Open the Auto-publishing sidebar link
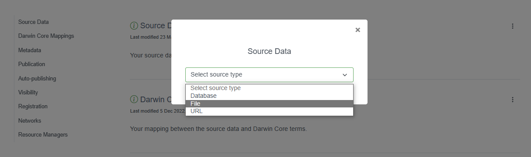 click(37, 79)
